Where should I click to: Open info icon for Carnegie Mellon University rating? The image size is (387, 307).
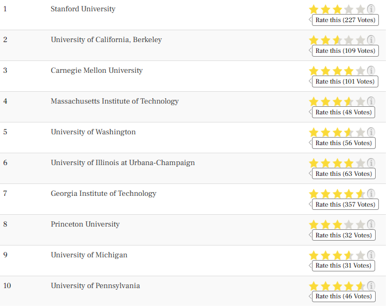pyautogui.click(x=371, y=71)
